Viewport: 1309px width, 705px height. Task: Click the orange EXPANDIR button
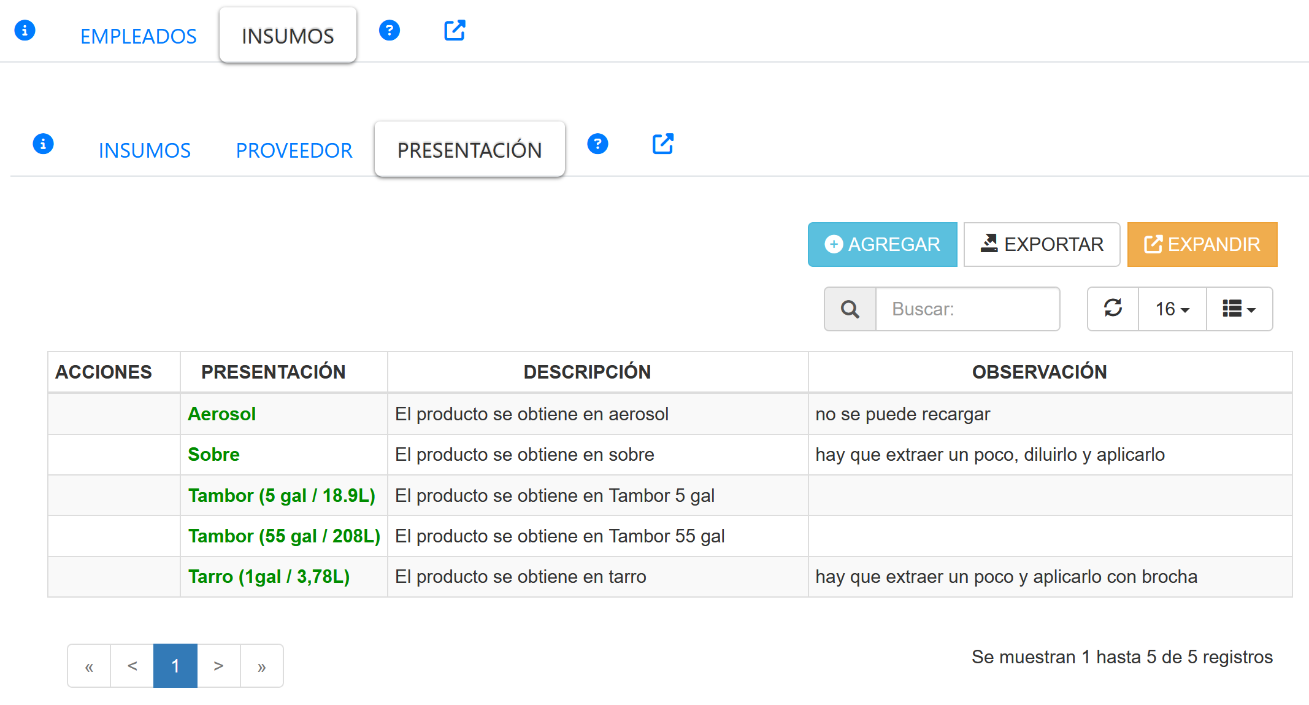click(x=1202, y=244)
